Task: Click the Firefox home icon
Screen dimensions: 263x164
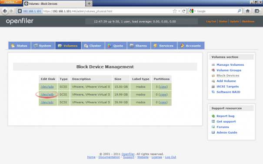Action: pyautogui.click(x=248, y=11)
